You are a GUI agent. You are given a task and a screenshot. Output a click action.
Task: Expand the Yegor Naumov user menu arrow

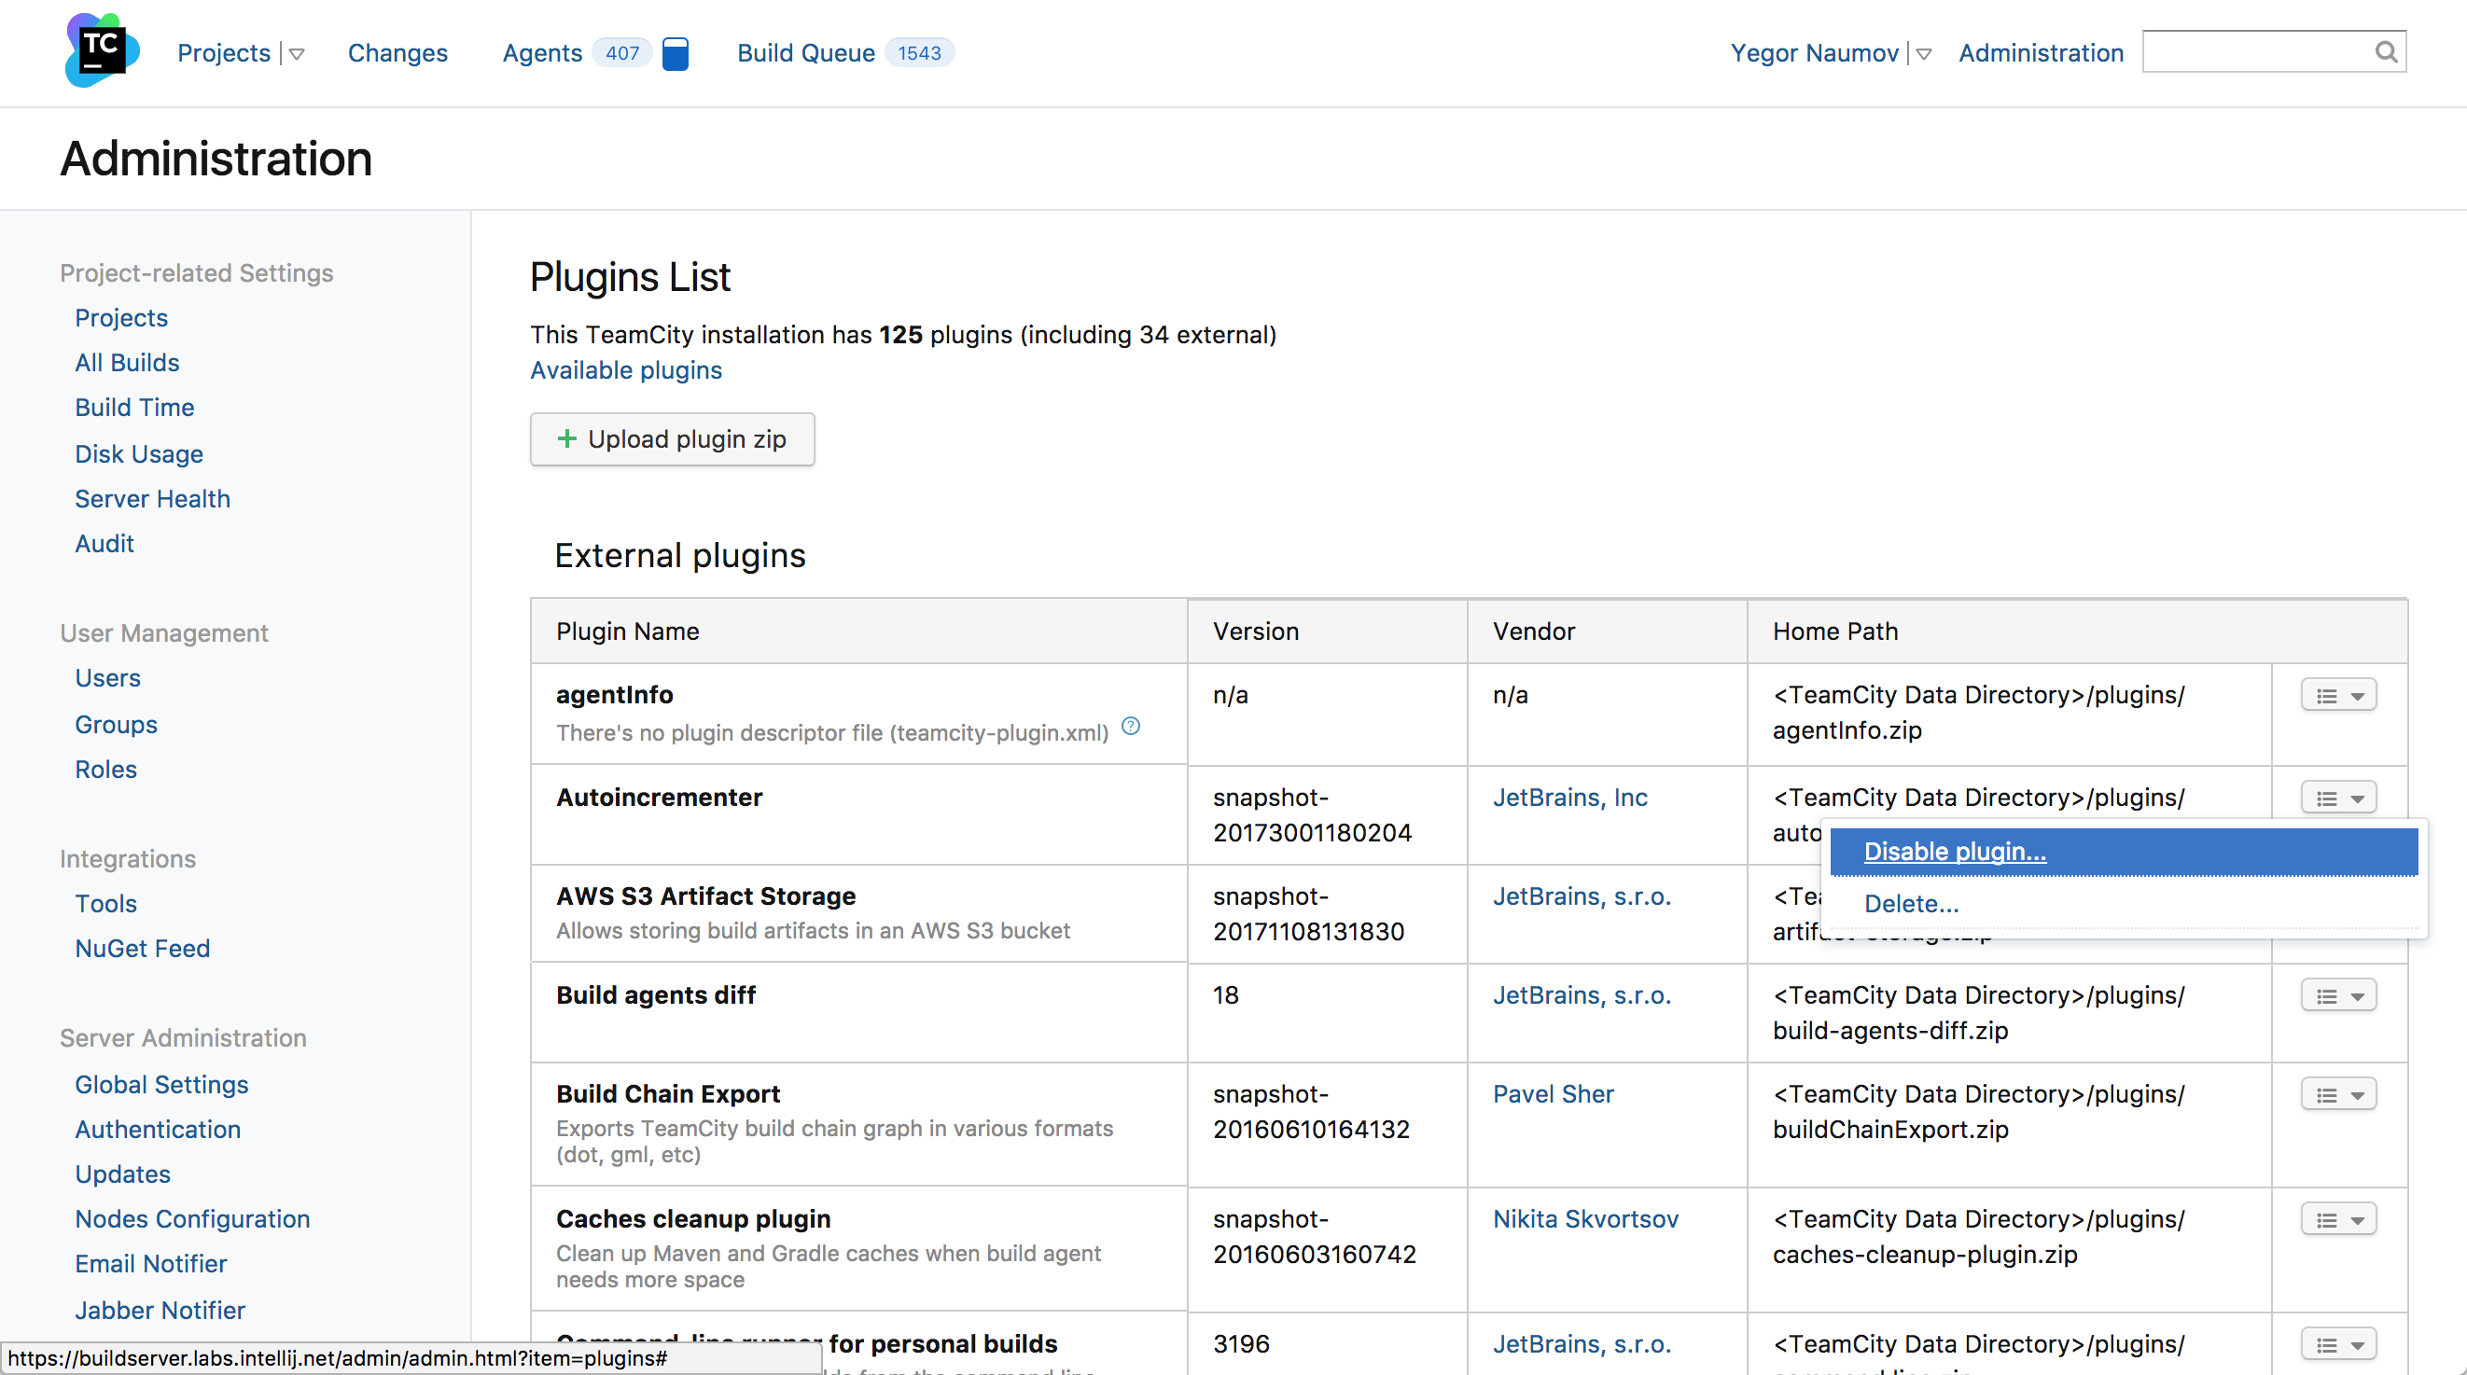pos(1923,55)
